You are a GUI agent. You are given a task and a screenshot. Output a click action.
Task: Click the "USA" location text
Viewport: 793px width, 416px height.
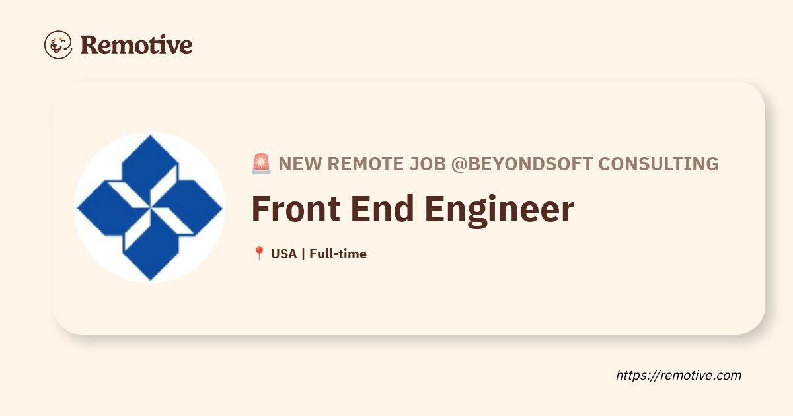283,254
